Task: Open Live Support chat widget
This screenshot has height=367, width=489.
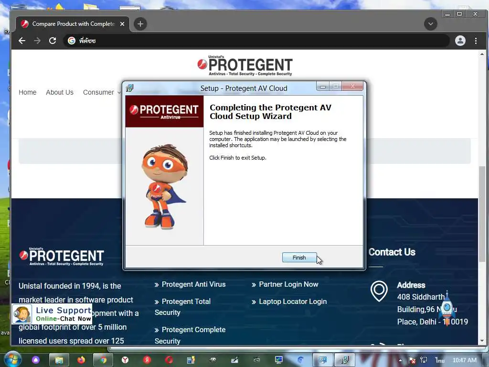Action: coord(52,314)
